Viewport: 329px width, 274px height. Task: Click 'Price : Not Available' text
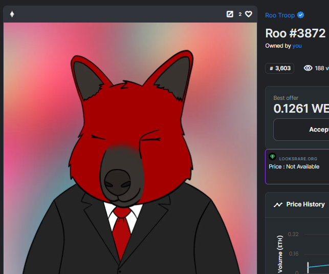(x=294, y=167)
